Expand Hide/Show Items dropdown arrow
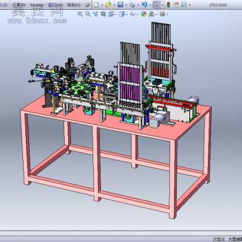This screenshot has width=242, height=242. point(138,14)
